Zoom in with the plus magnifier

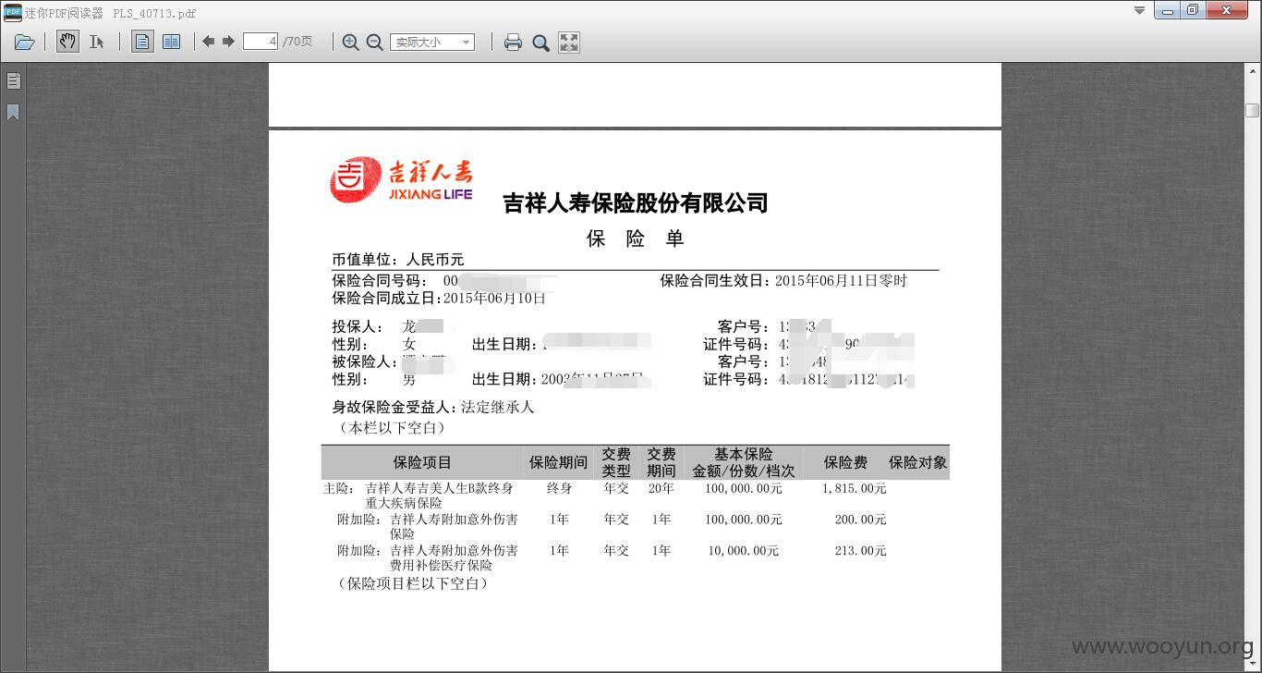(350, 42)
